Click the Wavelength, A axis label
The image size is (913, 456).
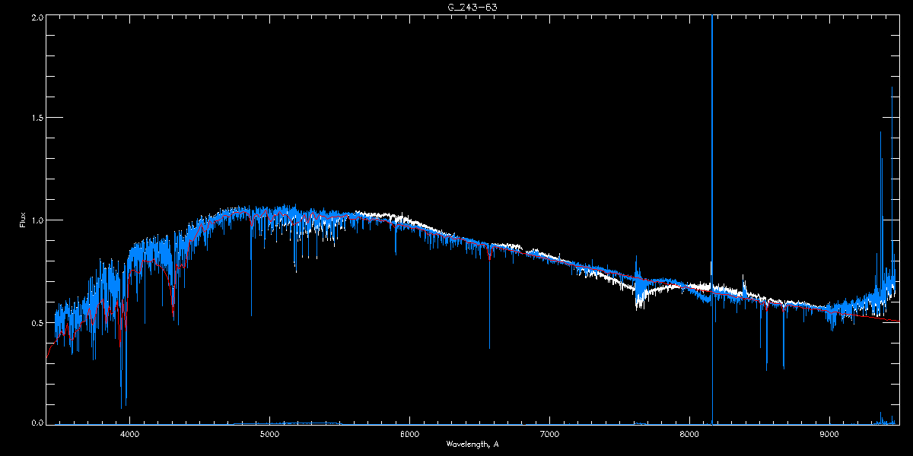(x=472, y=444)
